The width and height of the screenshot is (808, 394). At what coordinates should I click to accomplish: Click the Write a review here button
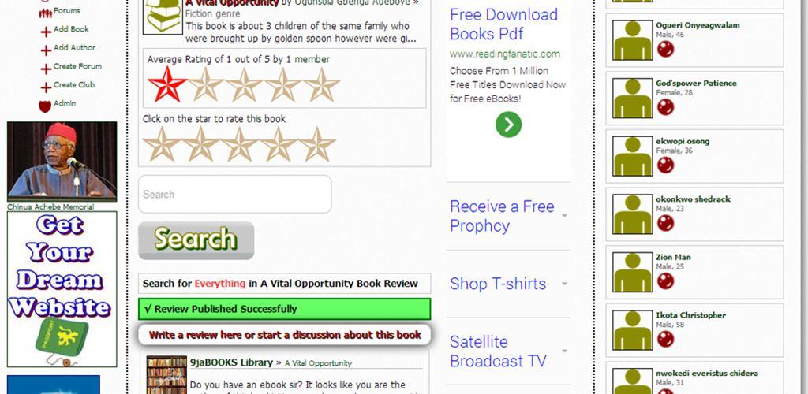click(284, 335)
